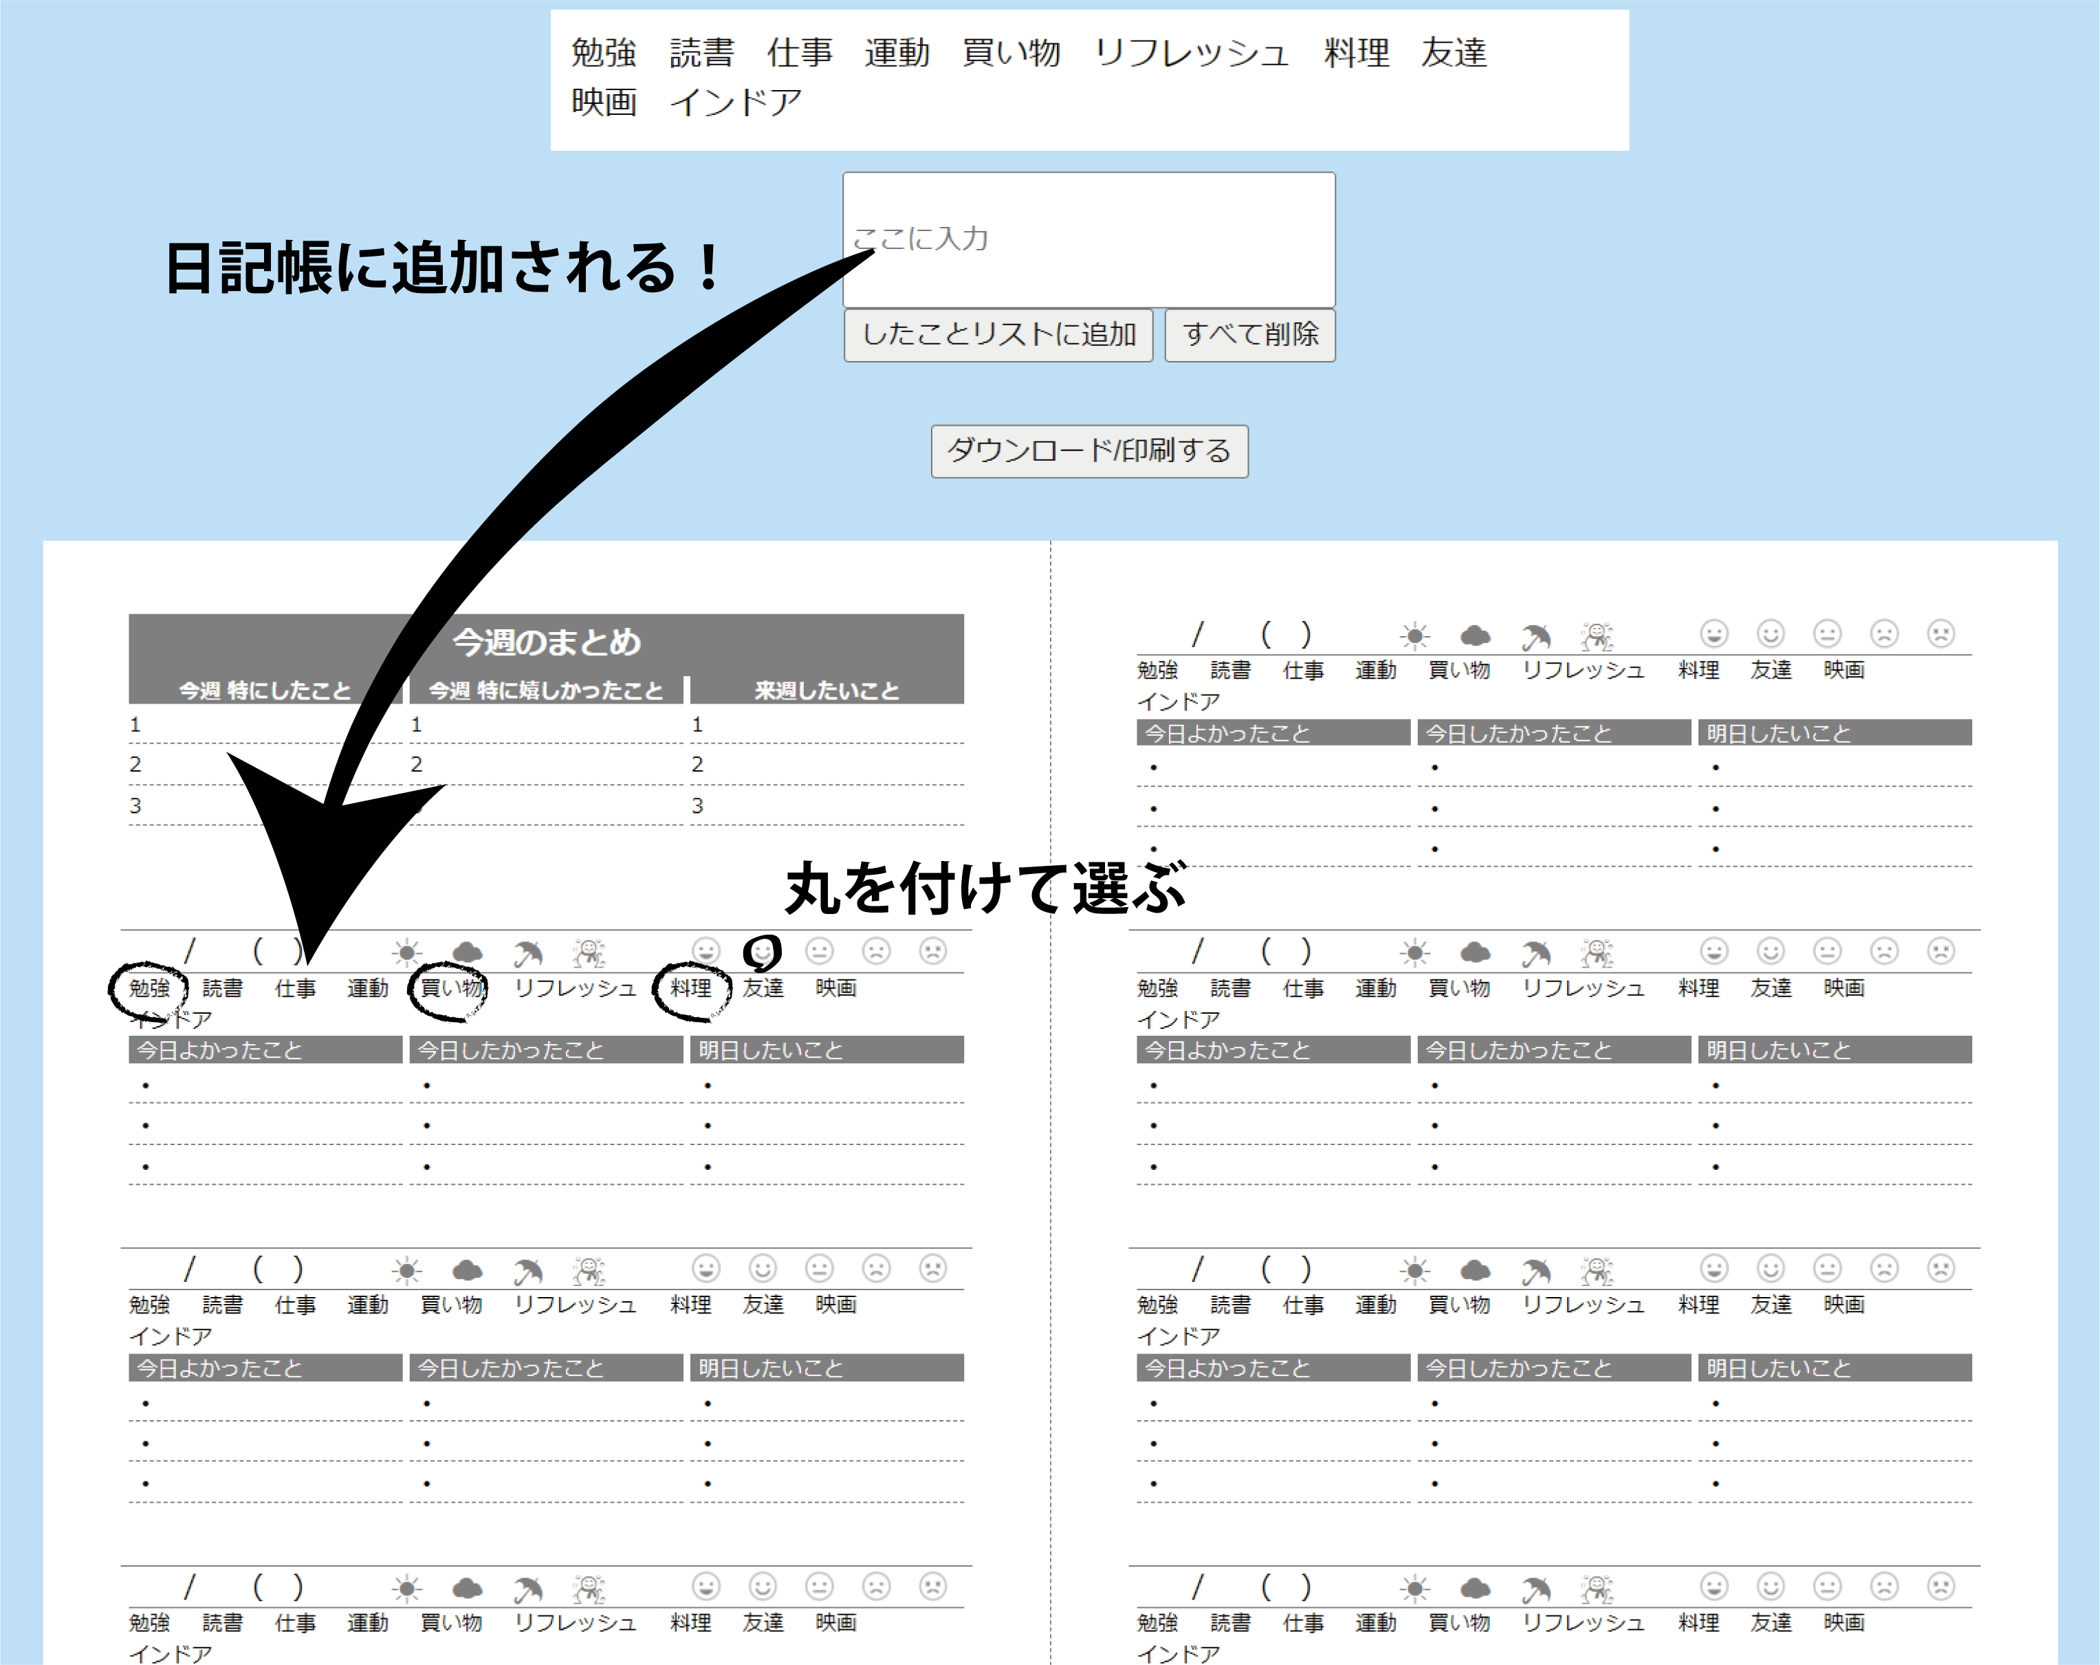Select the neutral face in top-right entry
Viewport: 2100px width, 1665px height.
pyautogui.click(x=1827, y=634)
